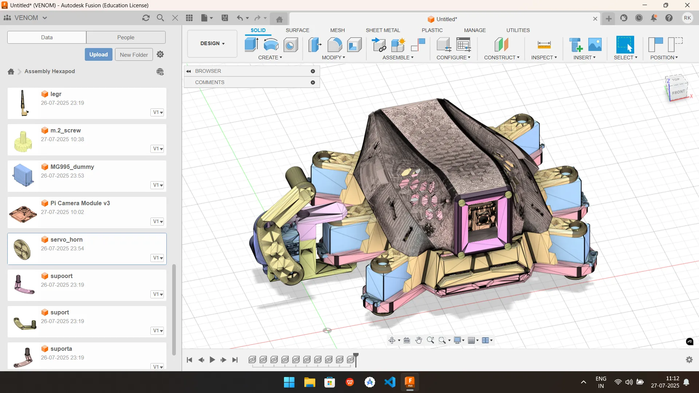Open the DESIGN workspace dropdown

tap(212, 43)
